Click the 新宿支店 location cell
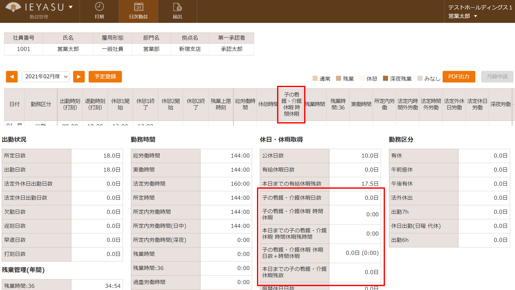 tap(190, 49)
